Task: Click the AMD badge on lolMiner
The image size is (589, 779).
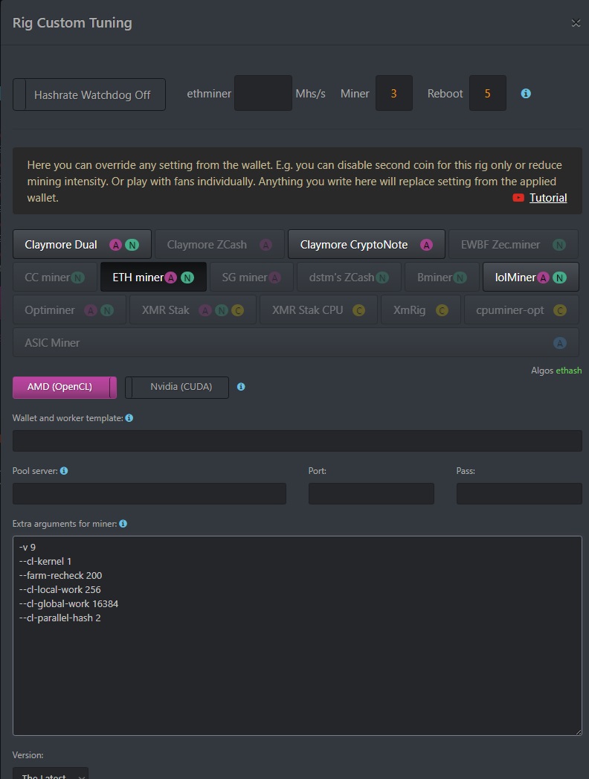Action: 544,278
